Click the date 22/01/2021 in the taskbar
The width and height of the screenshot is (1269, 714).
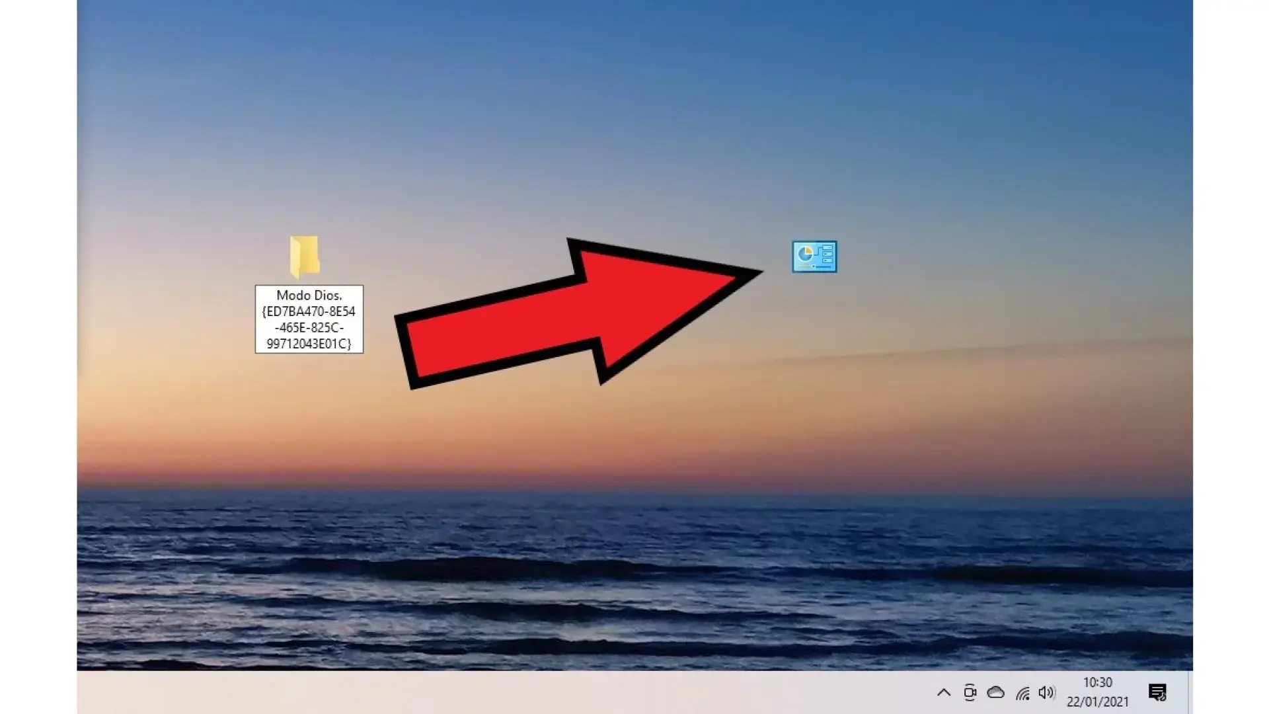(x=1099, y=700)
